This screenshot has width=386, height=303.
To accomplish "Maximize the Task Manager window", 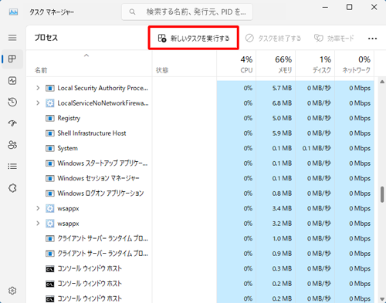I will [x=349, y=7].
